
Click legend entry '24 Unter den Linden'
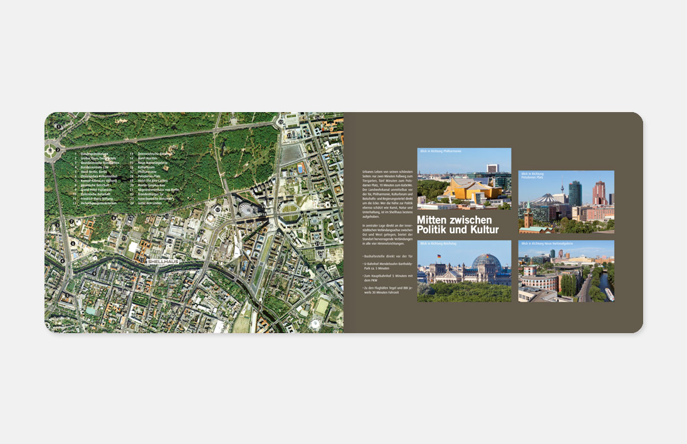pos(146,203)
